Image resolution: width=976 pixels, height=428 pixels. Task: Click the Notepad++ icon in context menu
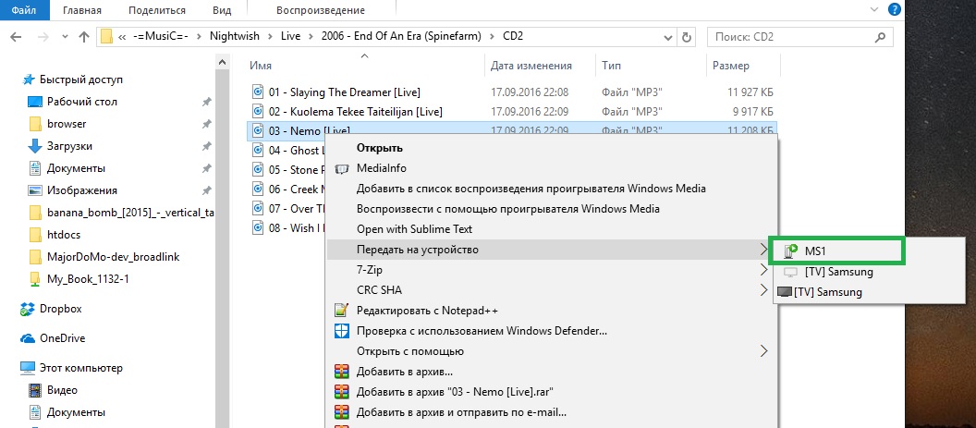342,311
